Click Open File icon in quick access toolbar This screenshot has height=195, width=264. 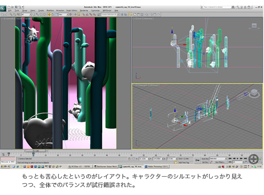coord(12,7)
